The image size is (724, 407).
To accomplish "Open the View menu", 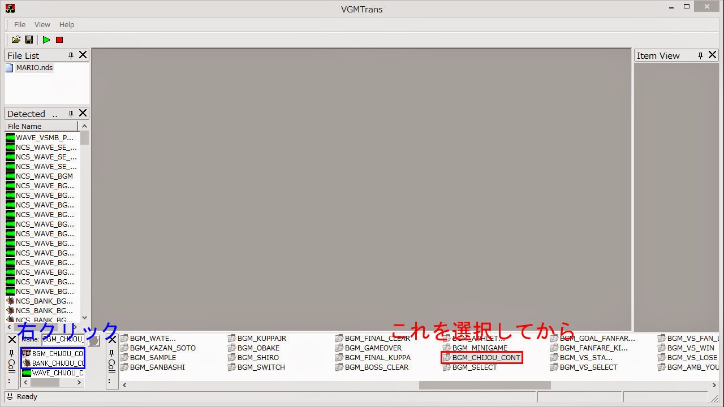I will (42, 25).
